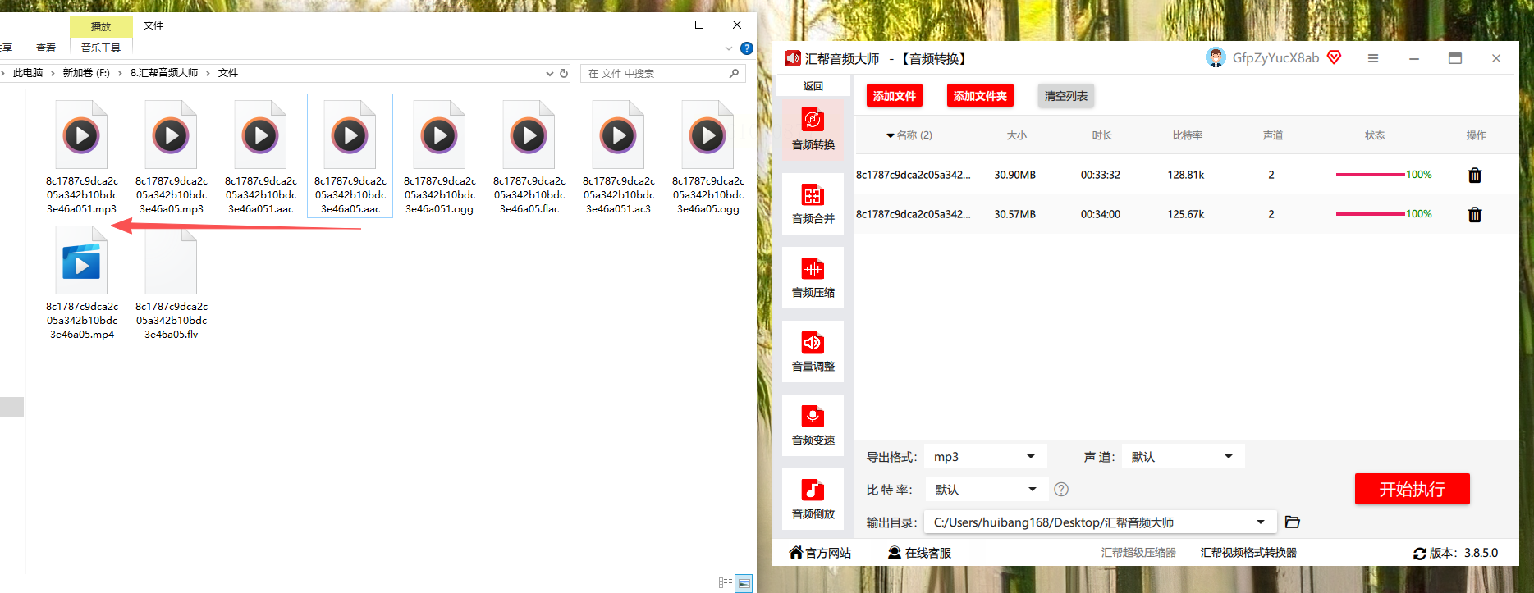Screen dimensions: 1534x593
Task: Click the Explorer search box 在 文件 中搜索
Action: coord(657,74)
